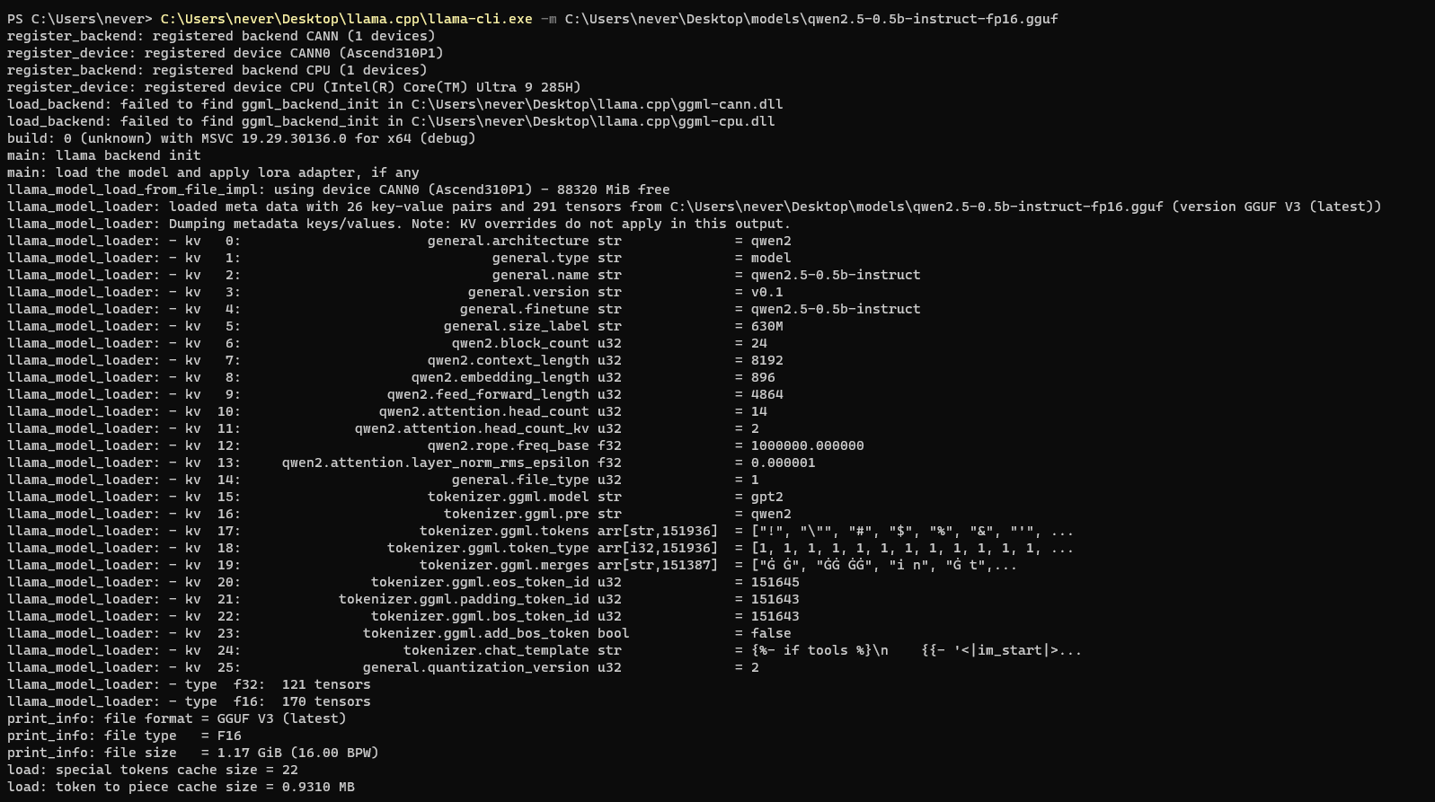Click the tokenizer.ggml.eos_token_id value 151645

coord(775,582)
